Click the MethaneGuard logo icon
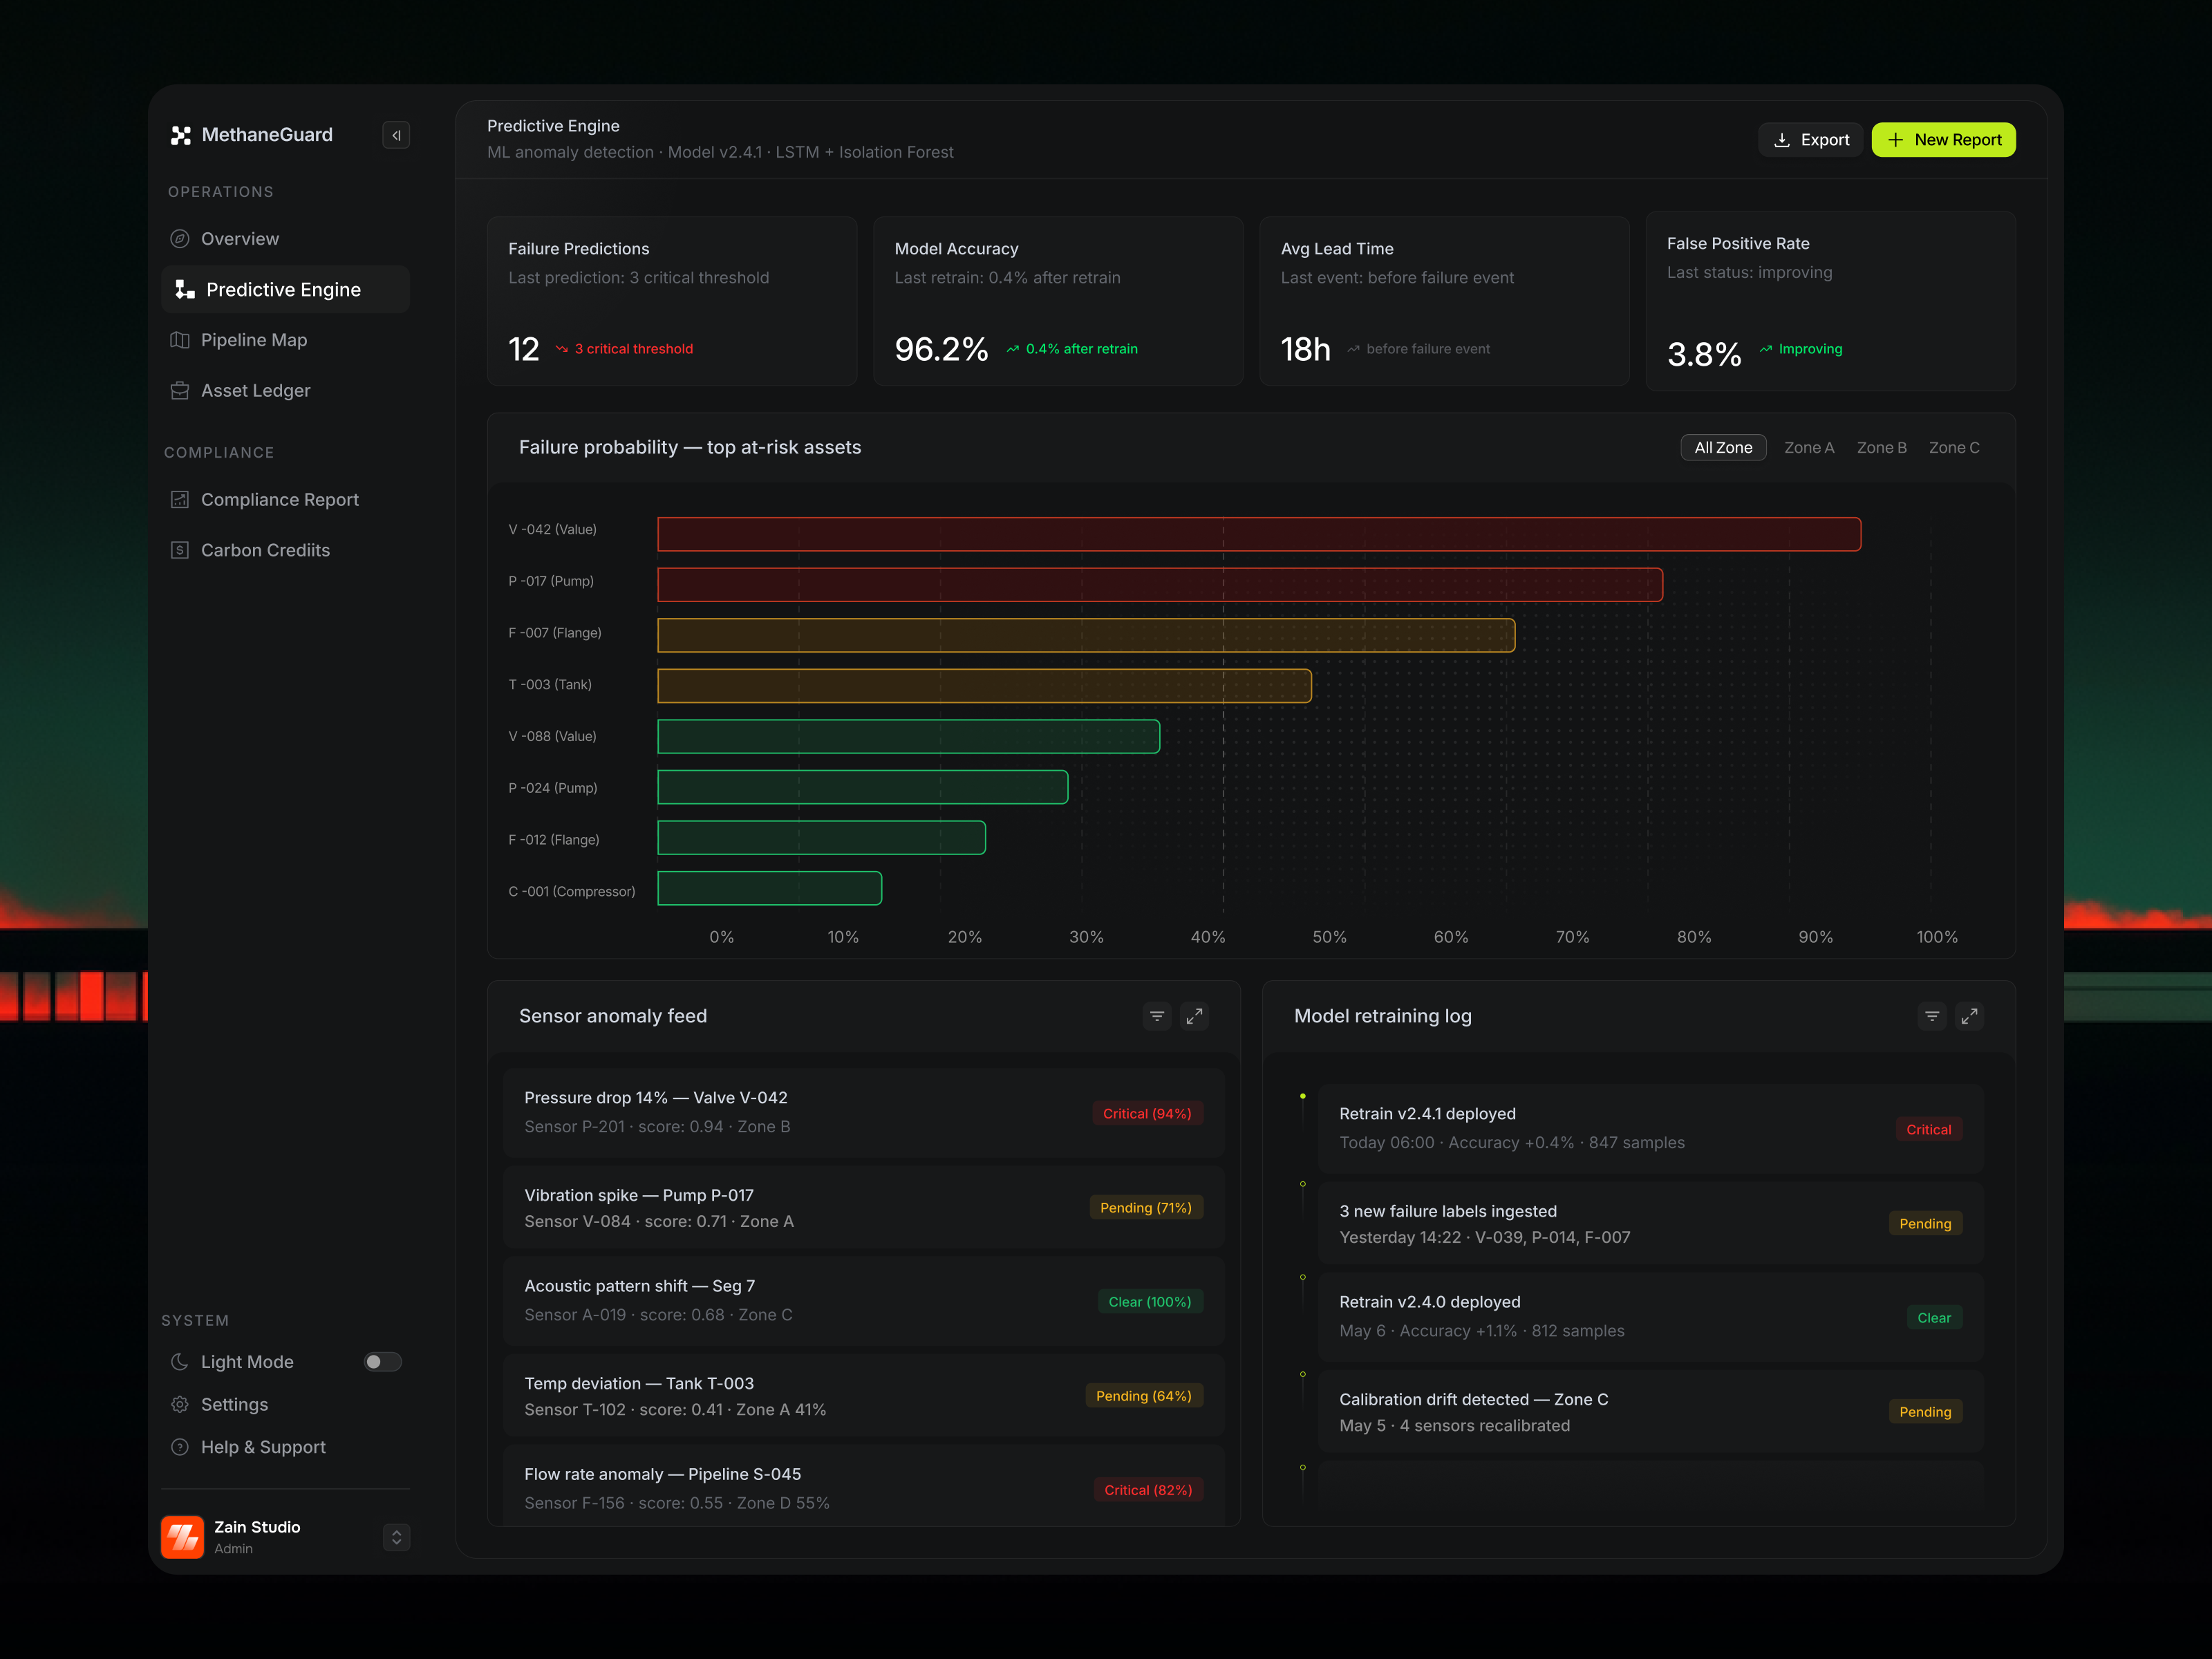This screenshot has height=1659, width=2212. [x=181, y=135]
